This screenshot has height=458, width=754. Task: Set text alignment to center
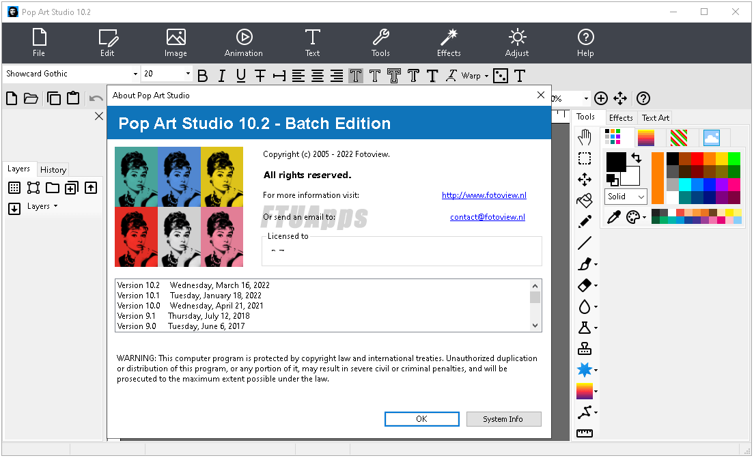318,76
